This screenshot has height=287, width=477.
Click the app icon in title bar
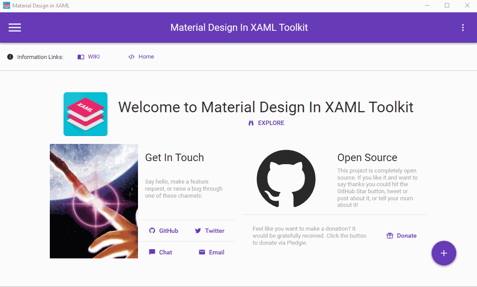coord(6,5)
